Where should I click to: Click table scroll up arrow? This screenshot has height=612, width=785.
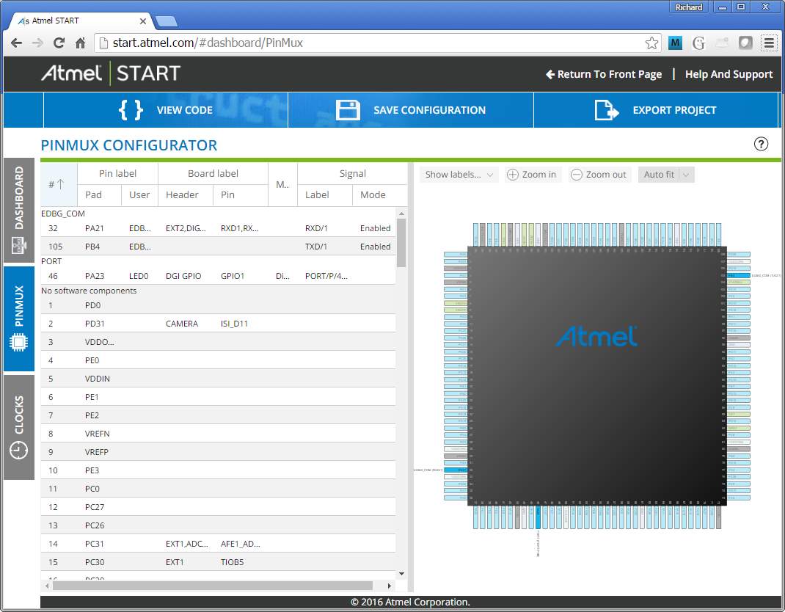401,214
